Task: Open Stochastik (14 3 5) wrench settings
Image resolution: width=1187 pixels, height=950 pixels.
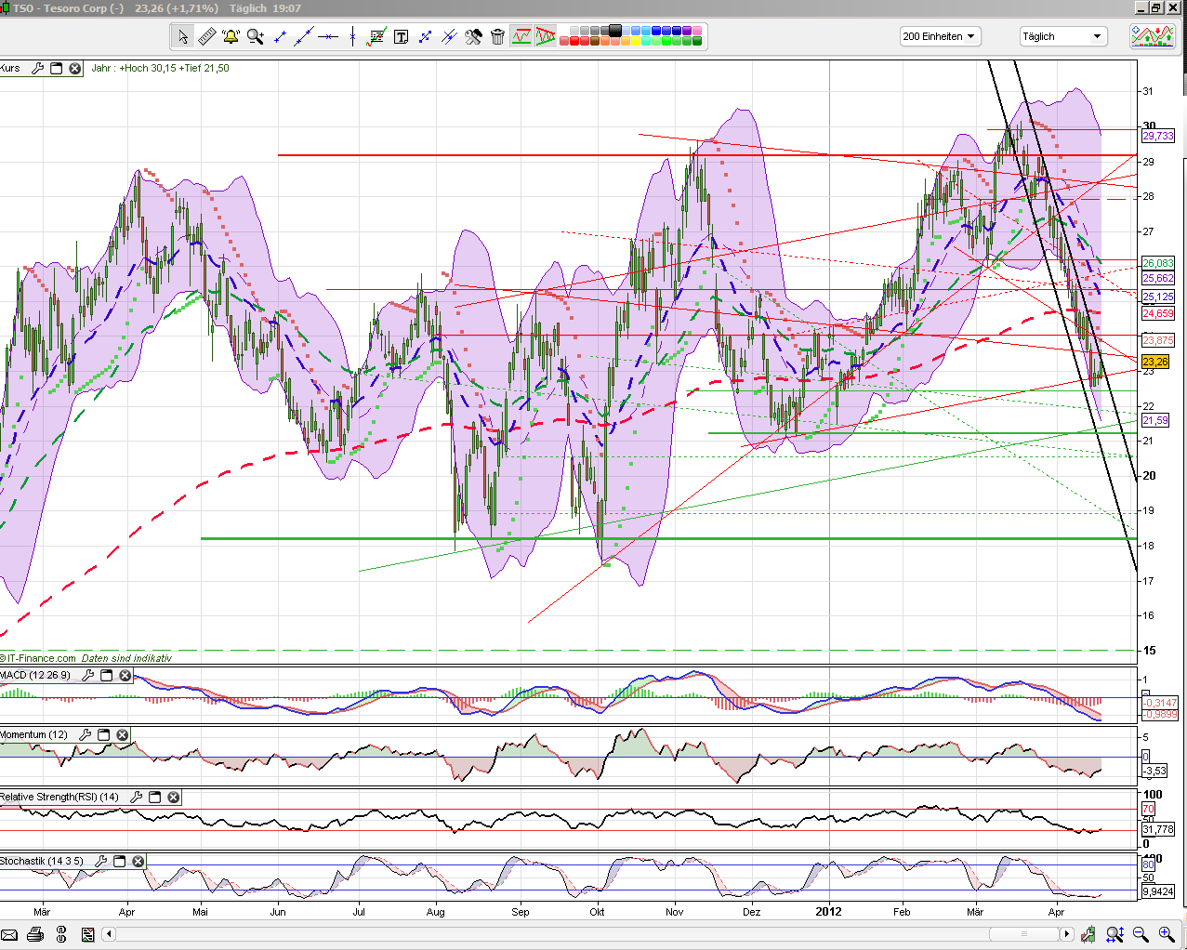Action: point(101,861)
